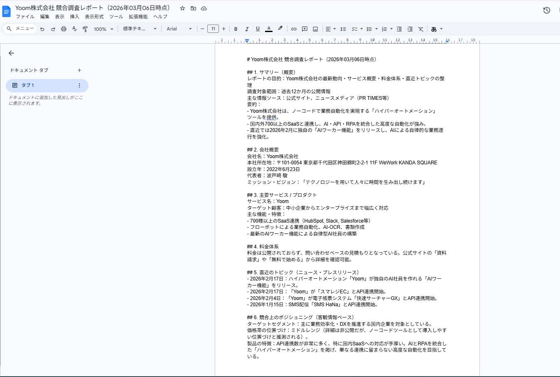Expand the checklist options arrow
The width and height of the screenshot is (560, 377).
click(x=361, y=29)
